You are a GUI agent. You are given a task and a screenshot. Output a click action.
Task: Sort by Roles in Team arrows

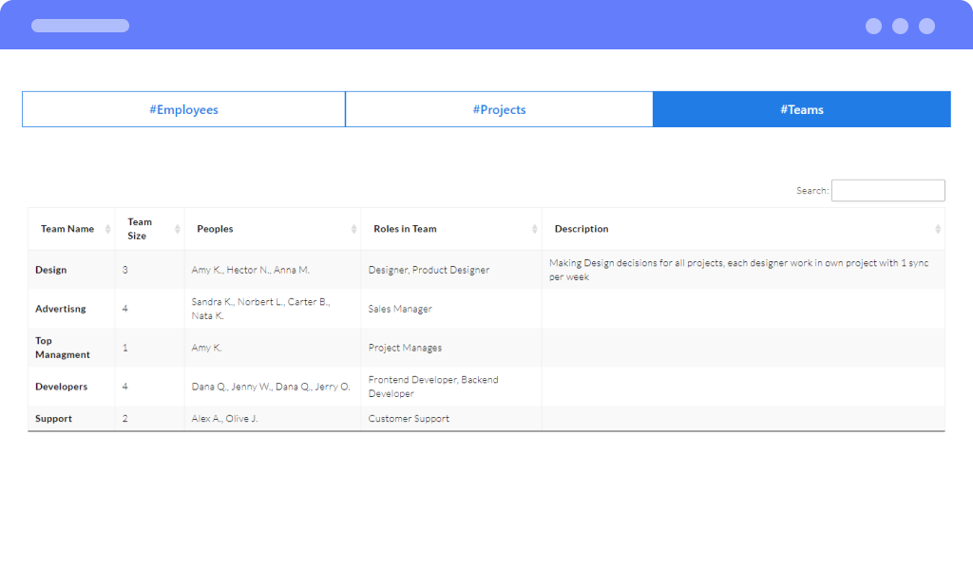[534, 229]
